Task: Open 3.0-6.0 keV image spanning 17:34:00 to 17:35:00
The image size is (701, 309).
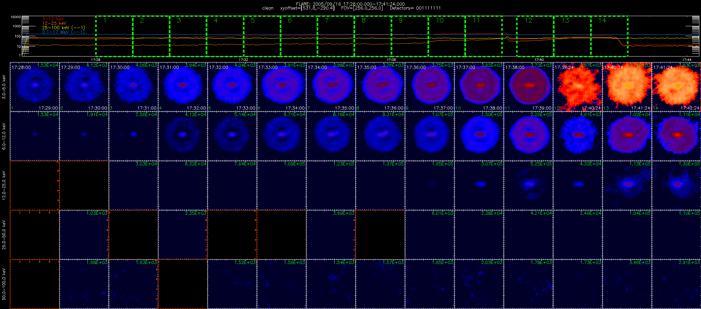Action: [x=331, y=87]
